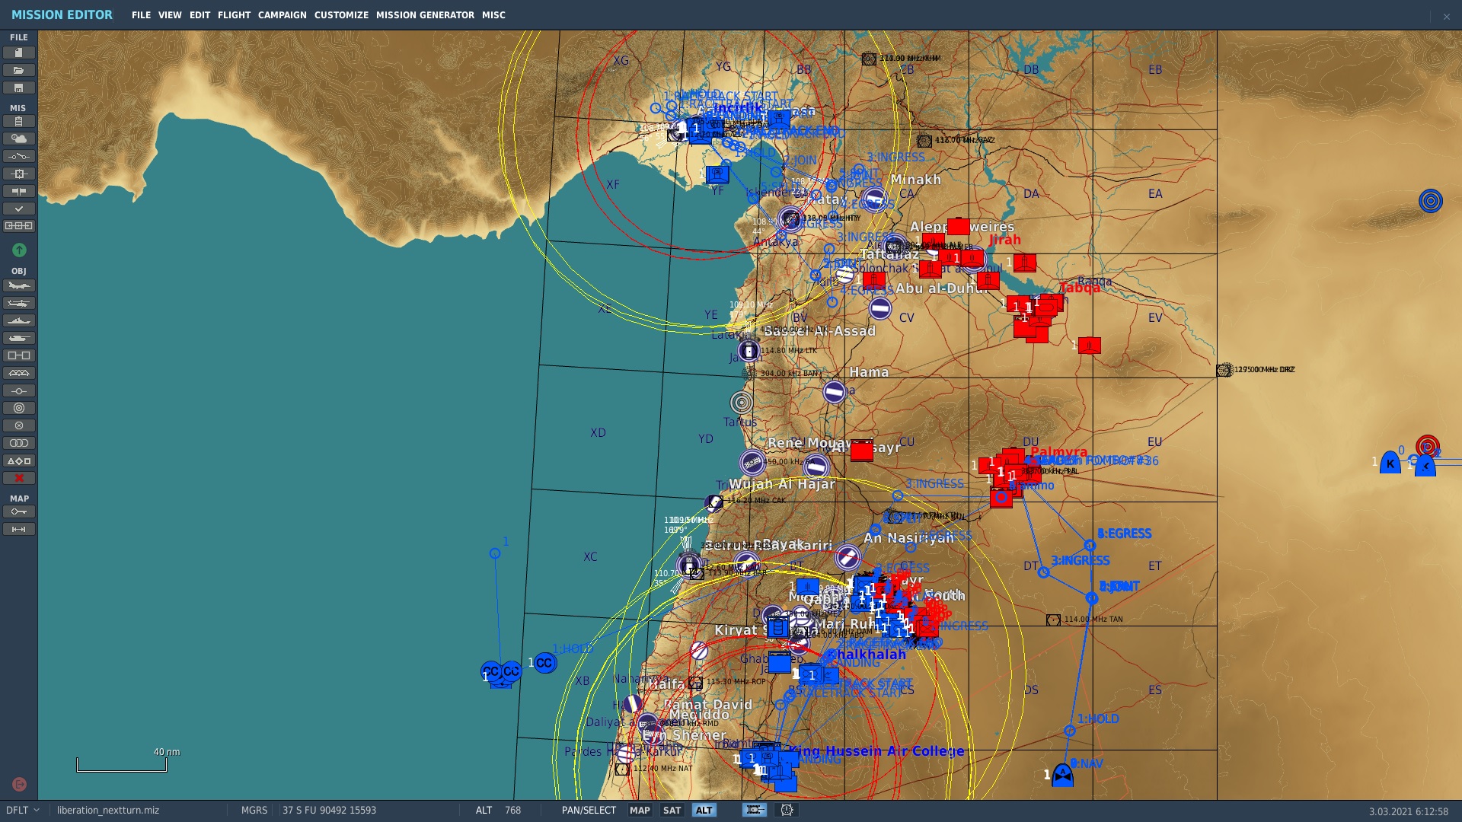Save the current mission
Viewport: 1462px width, 822px height.
click(x=19, y=88)
